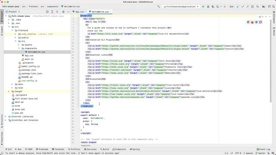Viewport: 276px width, 155px height.
Task: Click the components breadcrumb in navigation bar
Action: click(53, 6)
